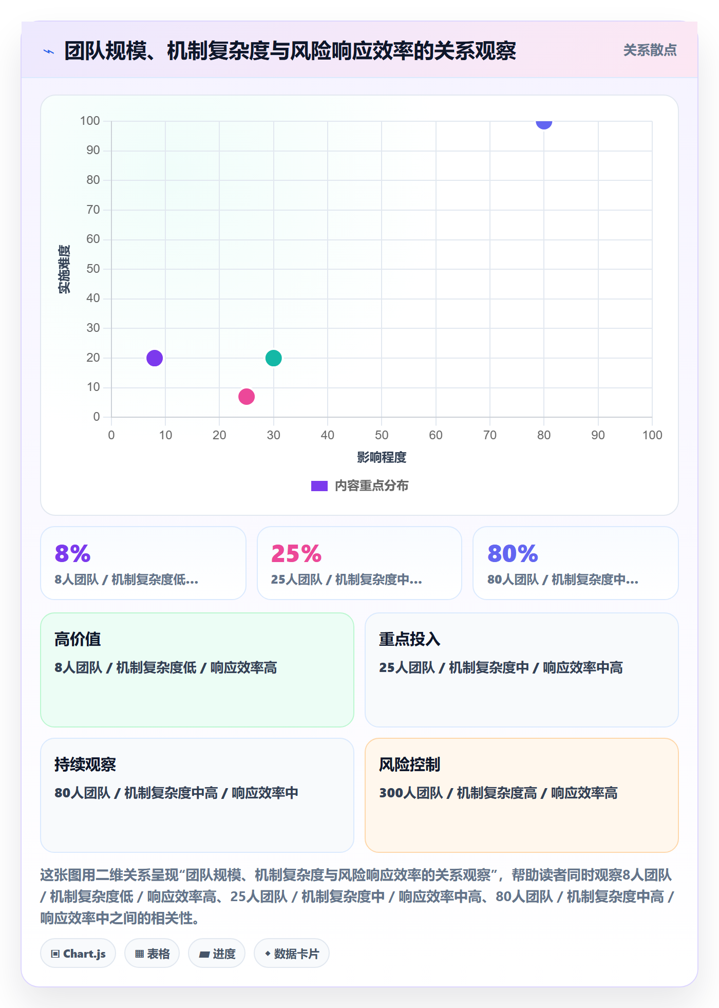Open the 8% stat card
The image size is (719, 1008).
(x=143, y=563)
